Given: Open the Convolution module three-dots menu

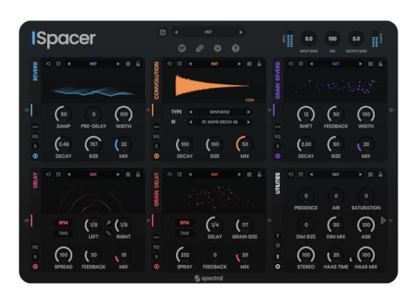Looking at the screenshot, I should pyautogui.click(x=157, y=126).
